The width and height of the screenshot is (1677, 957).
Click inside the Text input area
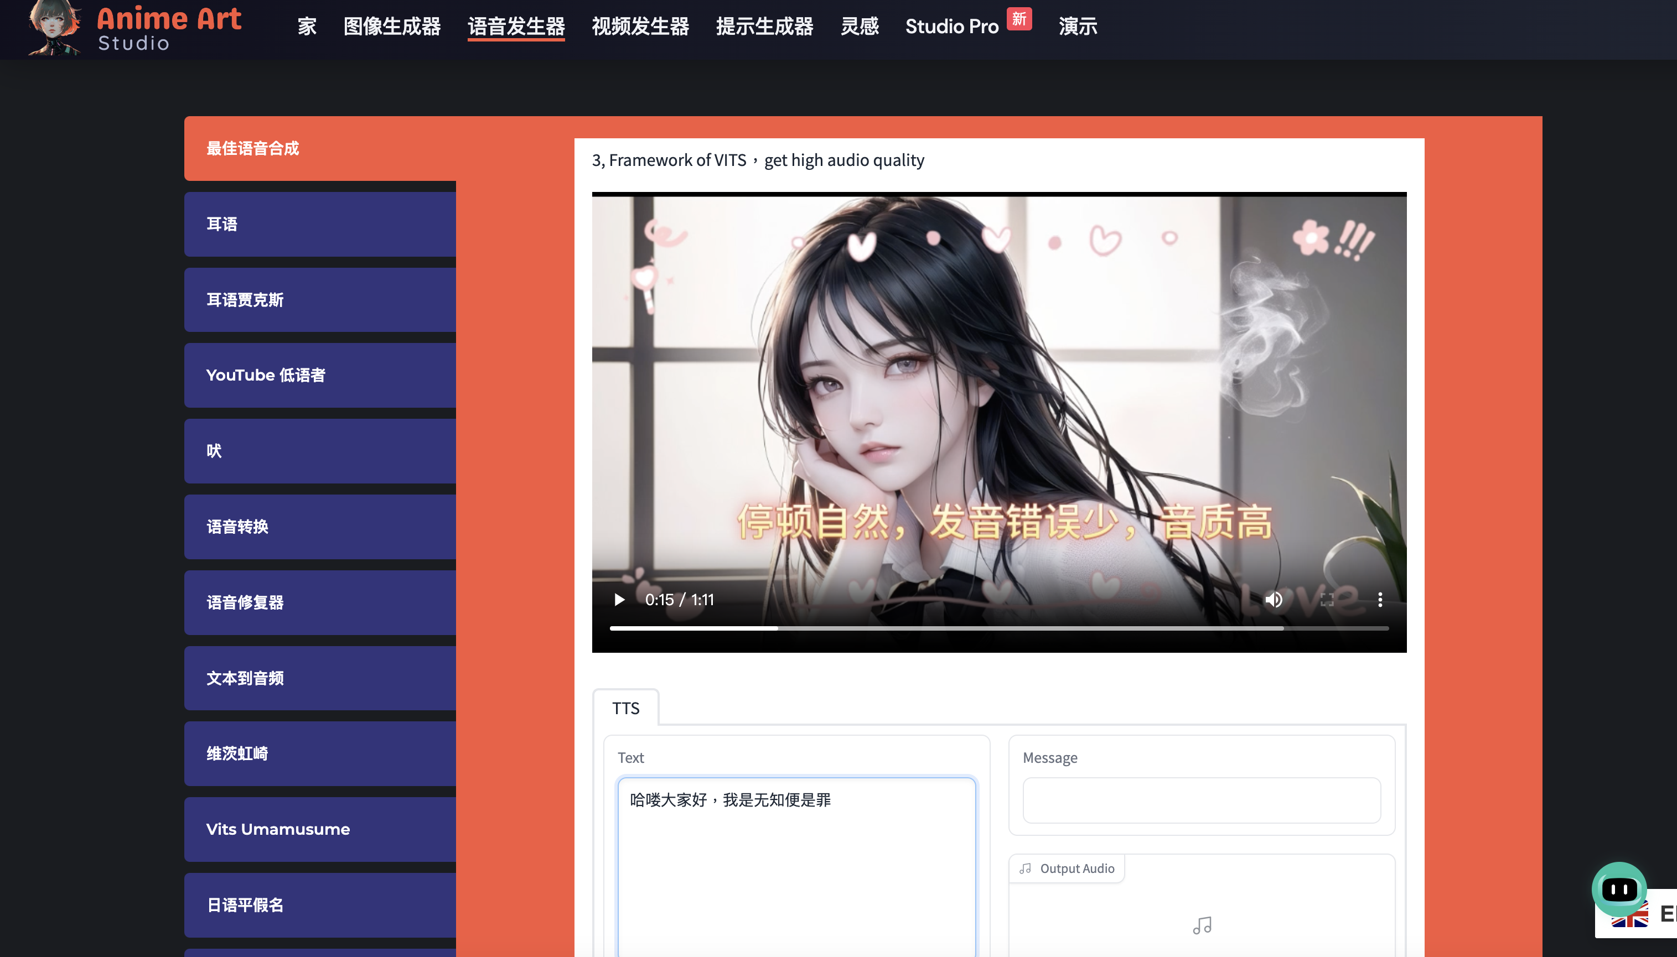coord(796,867)
